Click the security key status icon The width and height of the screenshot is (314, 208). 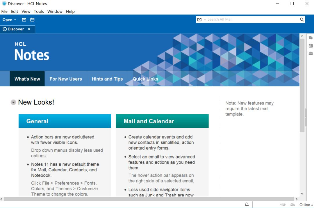[283, 205]
